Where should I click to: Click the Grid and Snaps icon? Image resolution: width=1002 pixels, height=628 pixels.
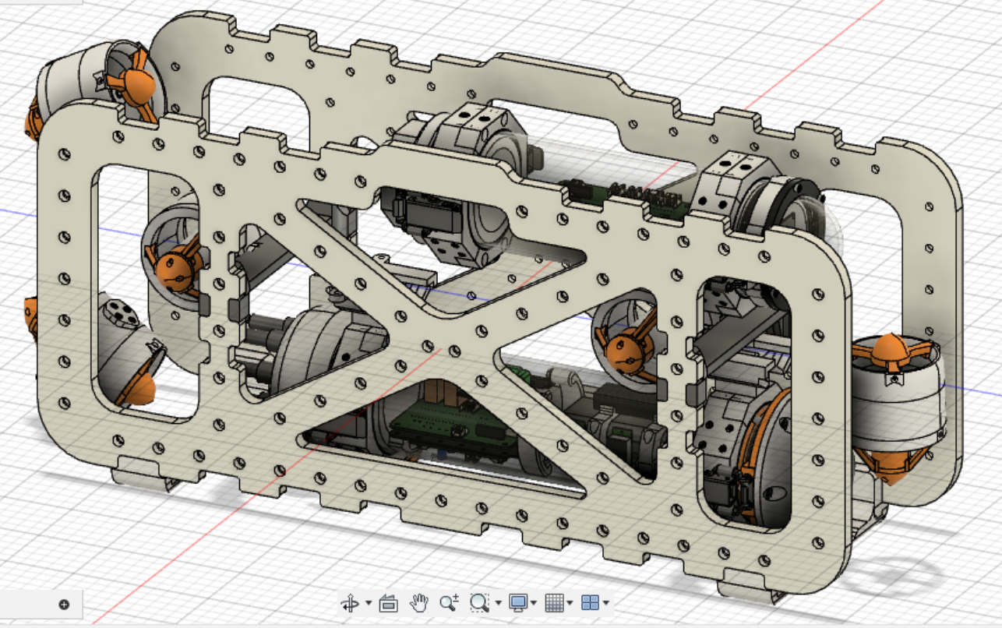pyautogui.click(x=554, y=602)
